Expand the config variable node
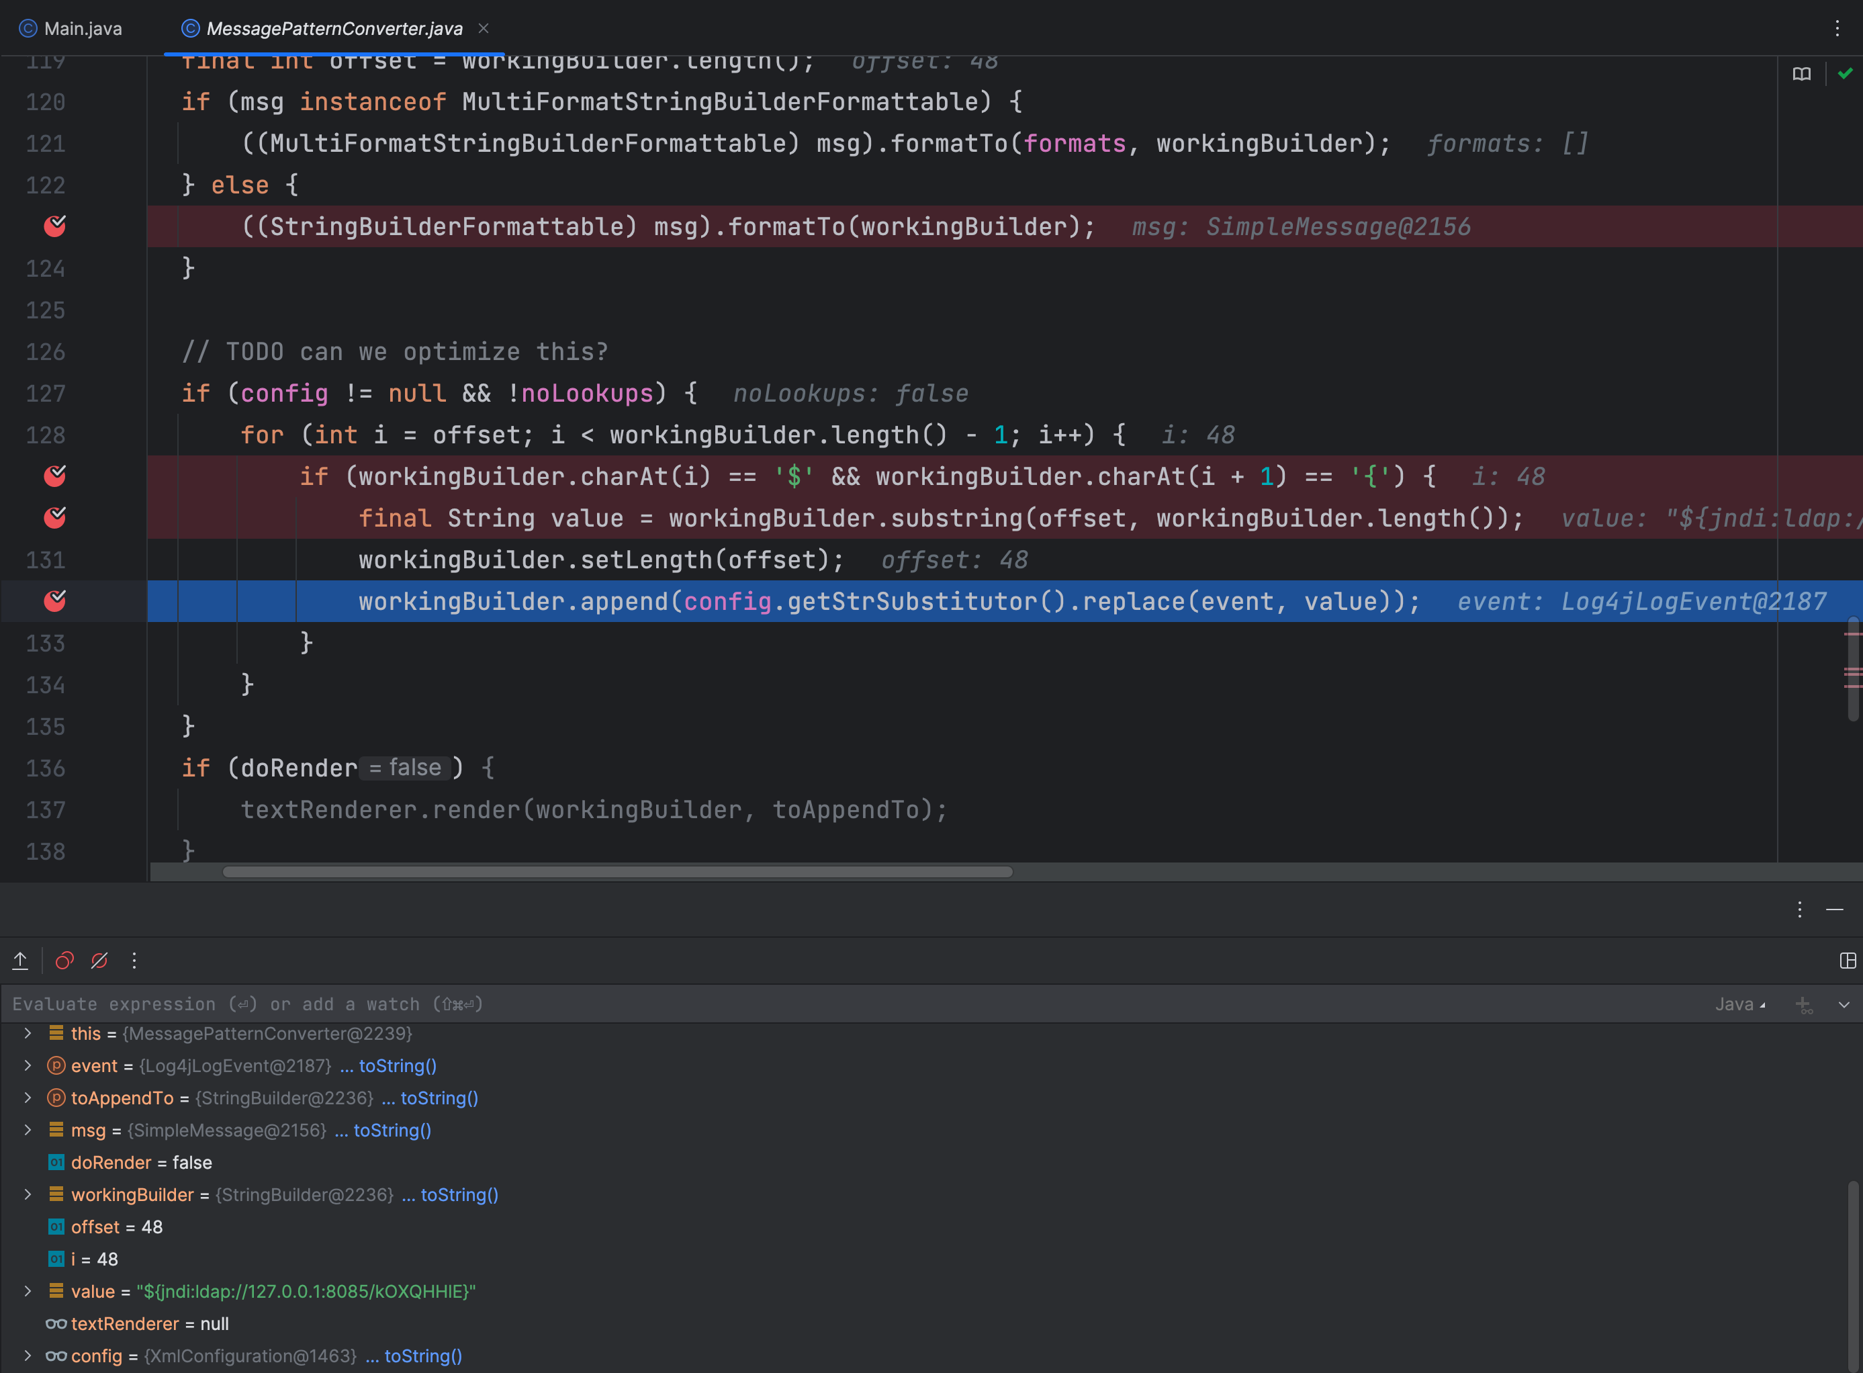This screenshot has width=1863, height=1373. pyautogui.click(x=28, y=1356)
